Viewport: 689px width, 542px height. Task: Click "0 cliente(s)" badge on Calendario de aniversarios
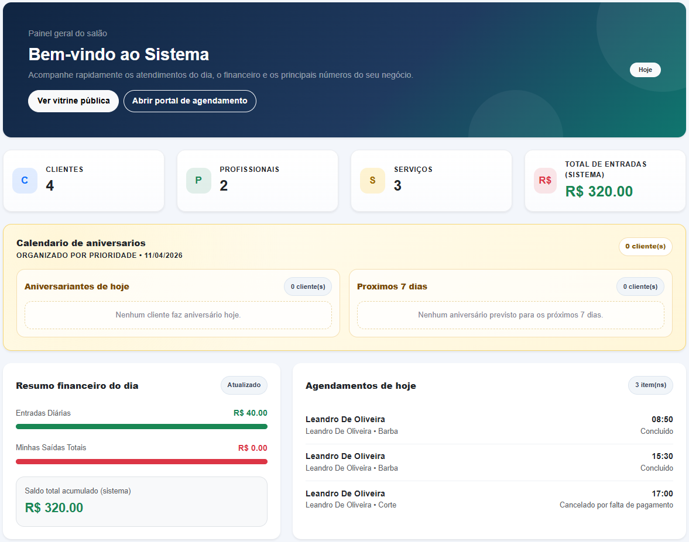(645, 246)
